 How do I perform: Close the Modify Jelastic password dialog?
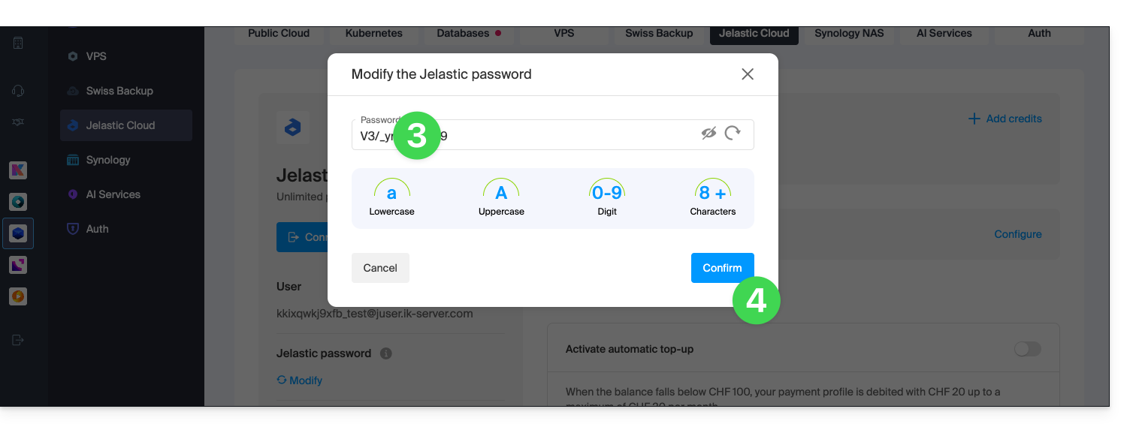tap(748, 74)
